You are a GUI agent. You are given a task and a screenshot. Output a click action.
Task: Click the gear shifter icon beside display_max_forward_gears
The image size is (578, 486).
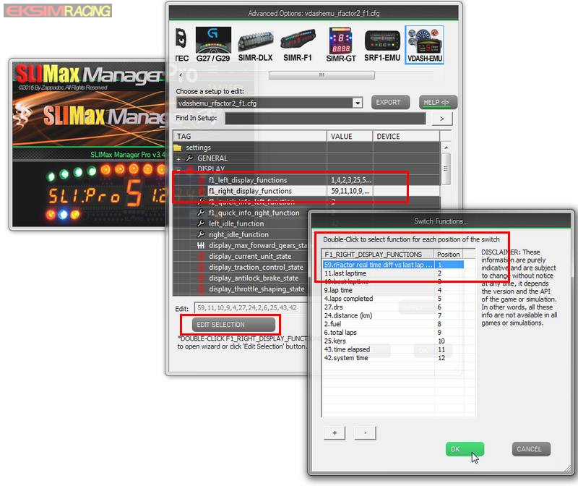(x=201, y=245)
